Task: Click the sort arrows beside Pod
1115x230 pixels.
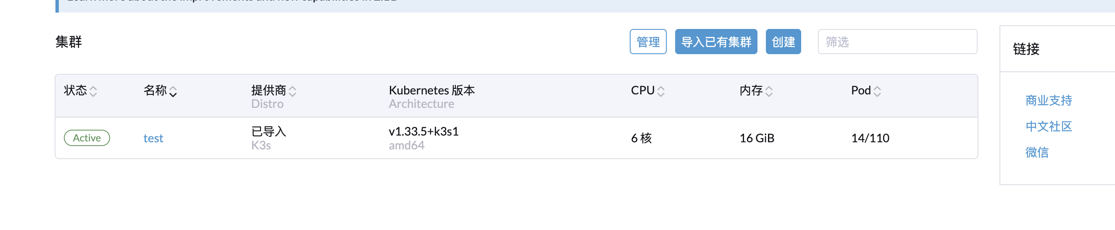Action: pyautogui.click(x=877, y=91)
